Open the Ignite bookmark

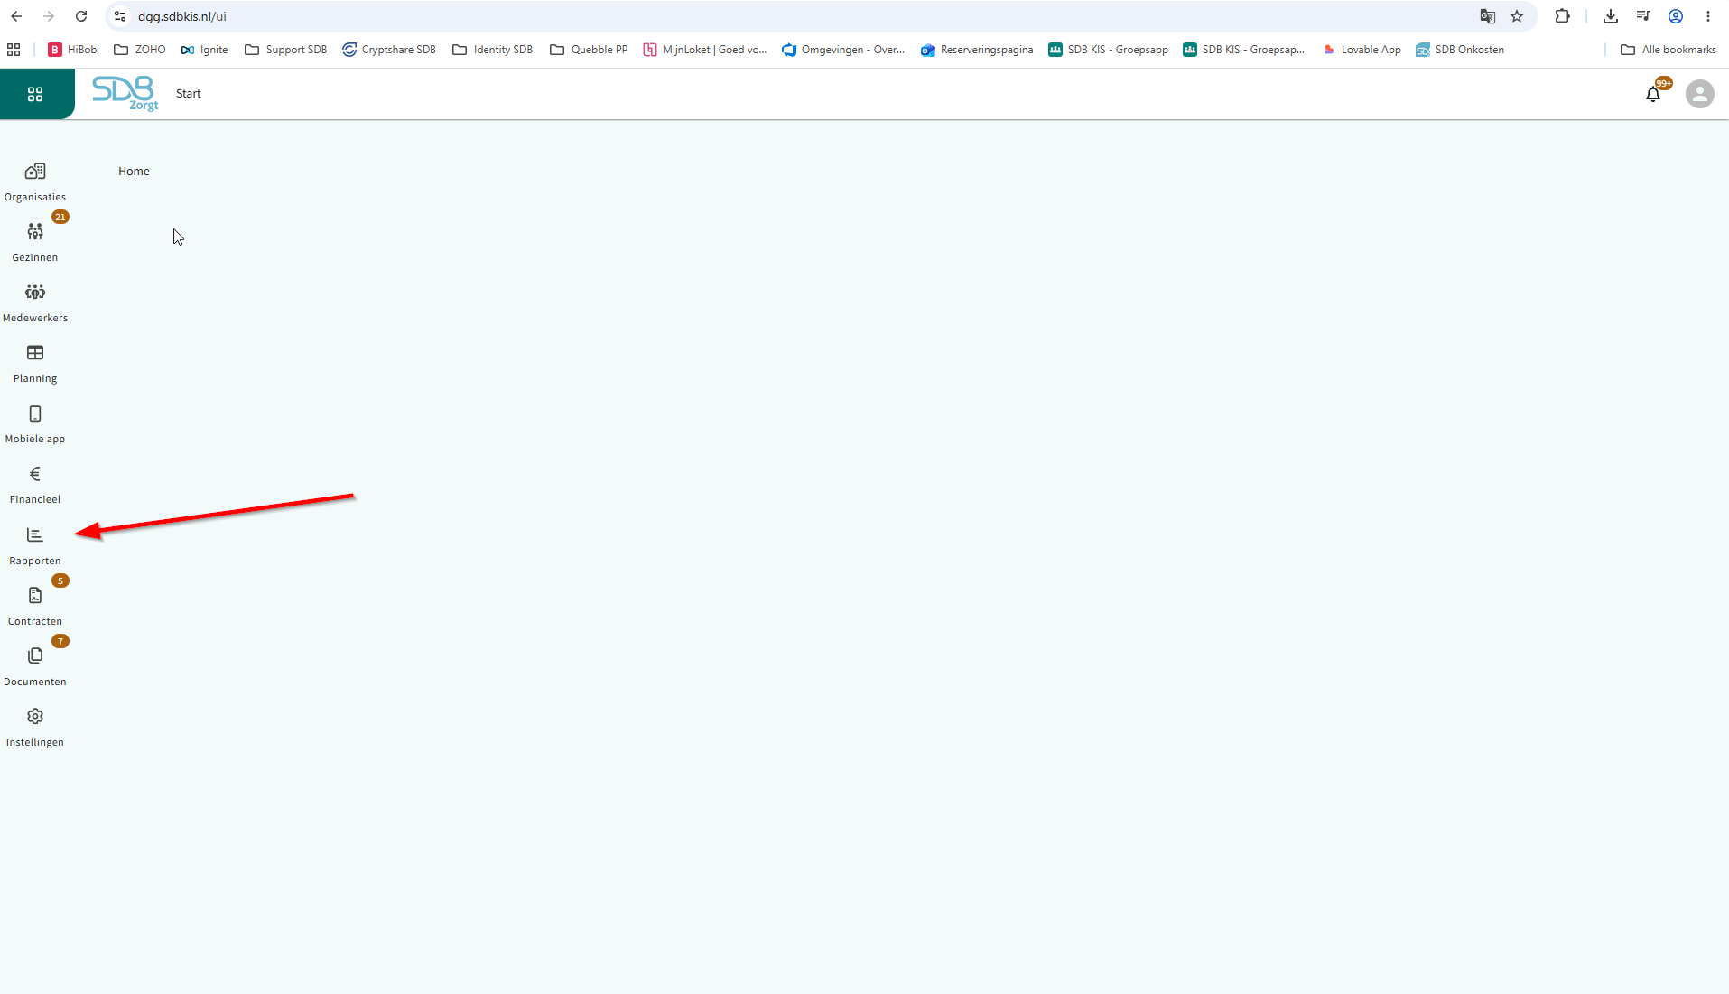205,50
